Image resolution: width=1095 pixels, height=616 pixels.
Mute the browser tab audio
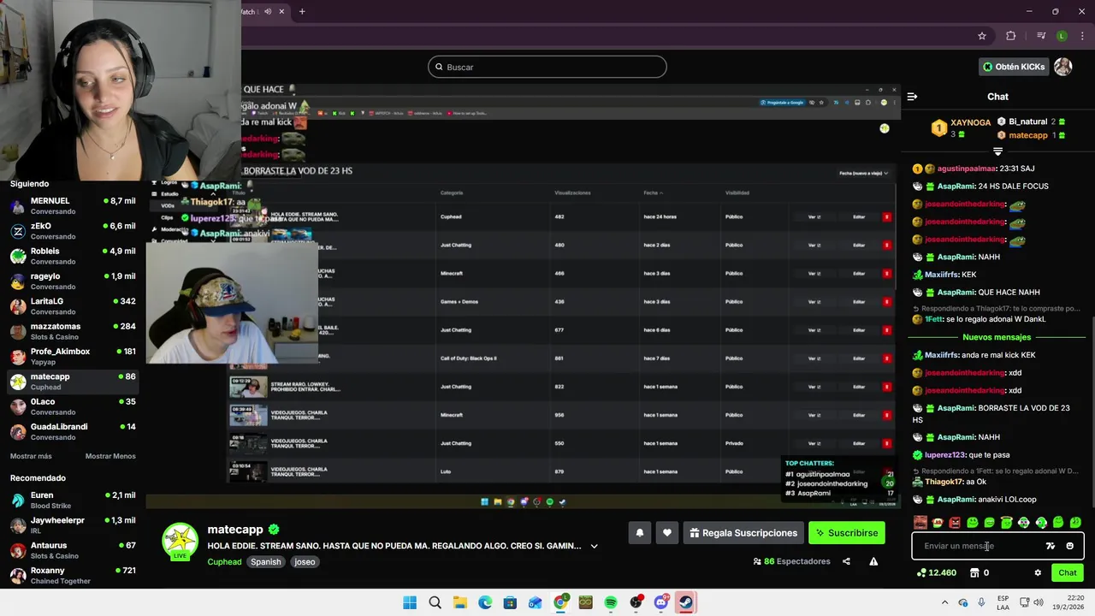point(268,11)
